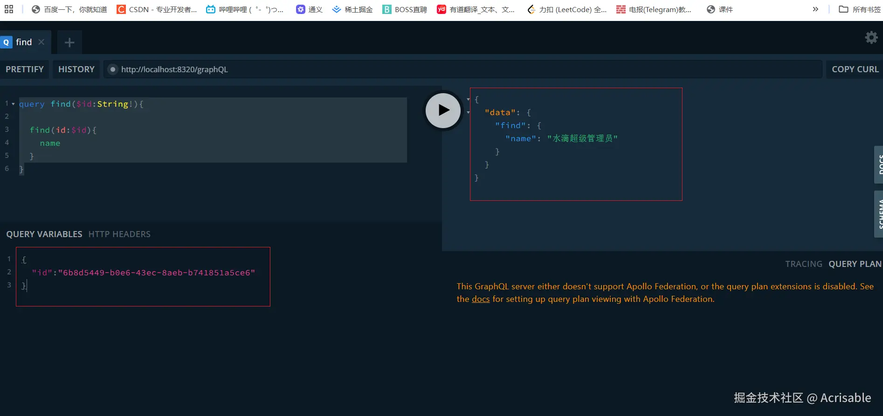Collapse the "data" response node arrow
This screenshot has height=416, width=883.
click(x=468, y=112)
